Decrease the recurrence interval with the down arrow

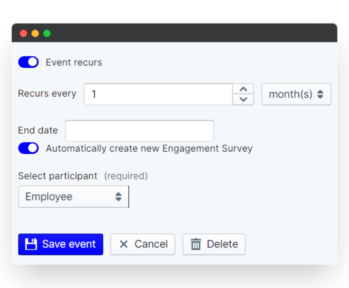click(x=243, y=99)
